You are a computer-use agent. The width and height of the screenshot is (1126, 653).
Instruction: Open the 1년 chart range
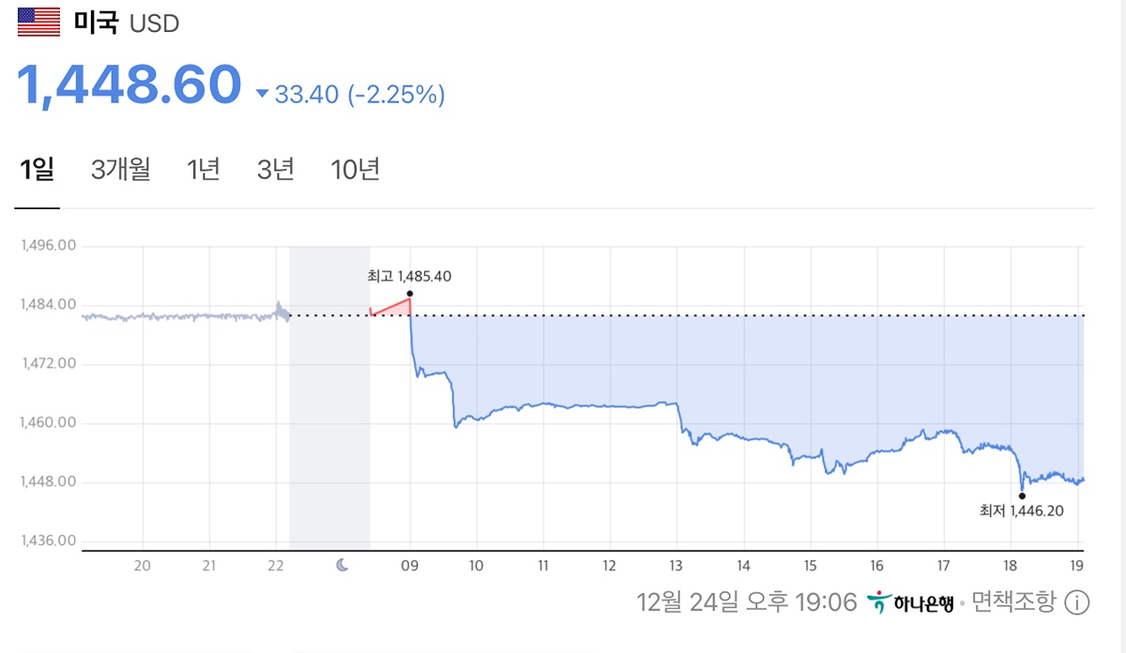click(x=203, y=170)
